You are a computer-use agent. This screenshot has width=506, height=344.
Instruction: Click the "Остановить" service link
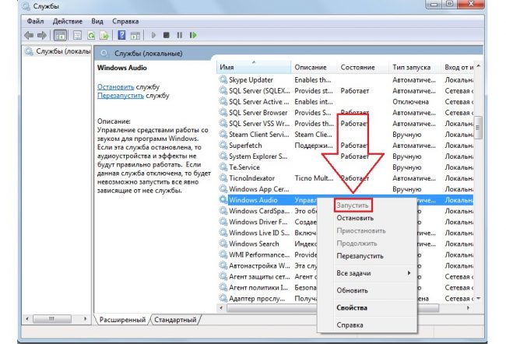click(x=116, y=86)
